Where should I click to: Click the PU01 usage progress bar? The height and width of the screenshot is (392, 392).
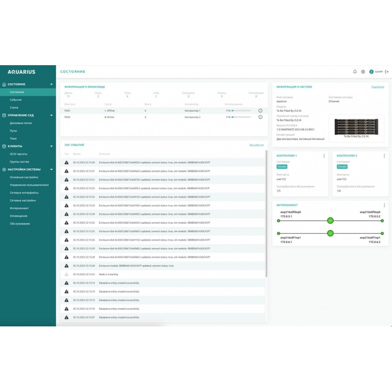tap(241, 110)
